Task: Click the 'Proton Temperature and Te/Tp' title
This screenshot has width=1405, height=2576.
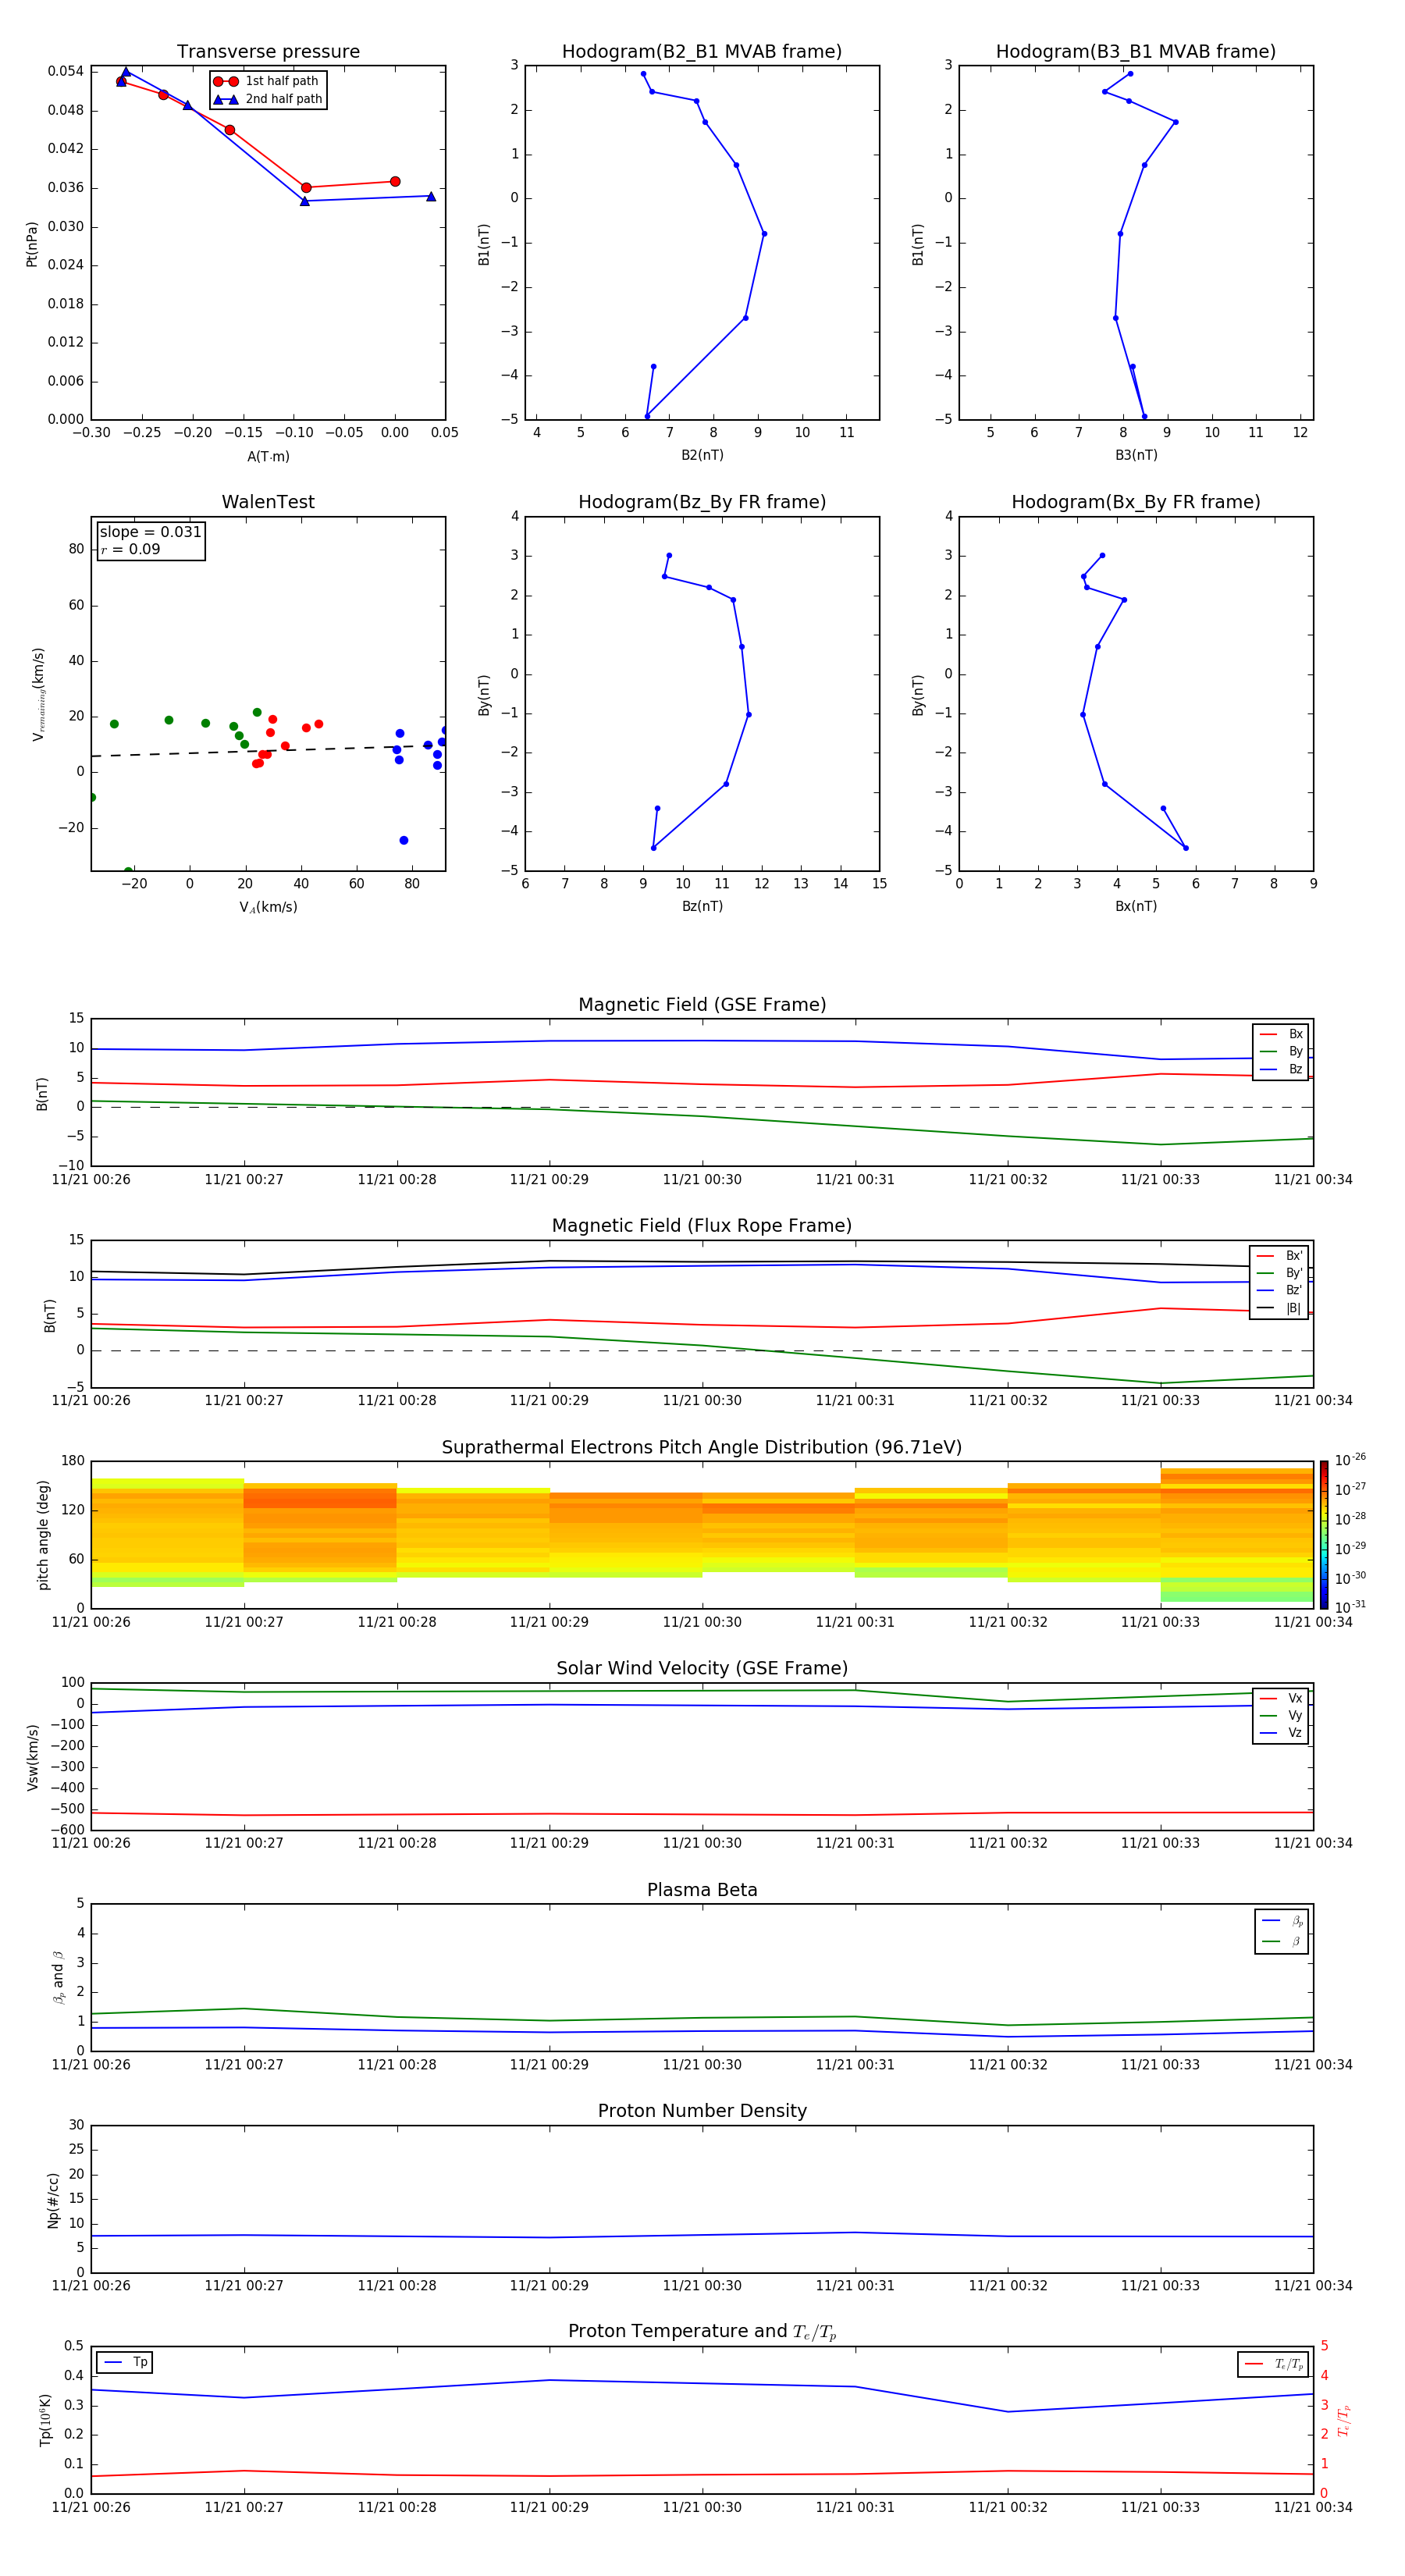Action: pos(702,2332)
